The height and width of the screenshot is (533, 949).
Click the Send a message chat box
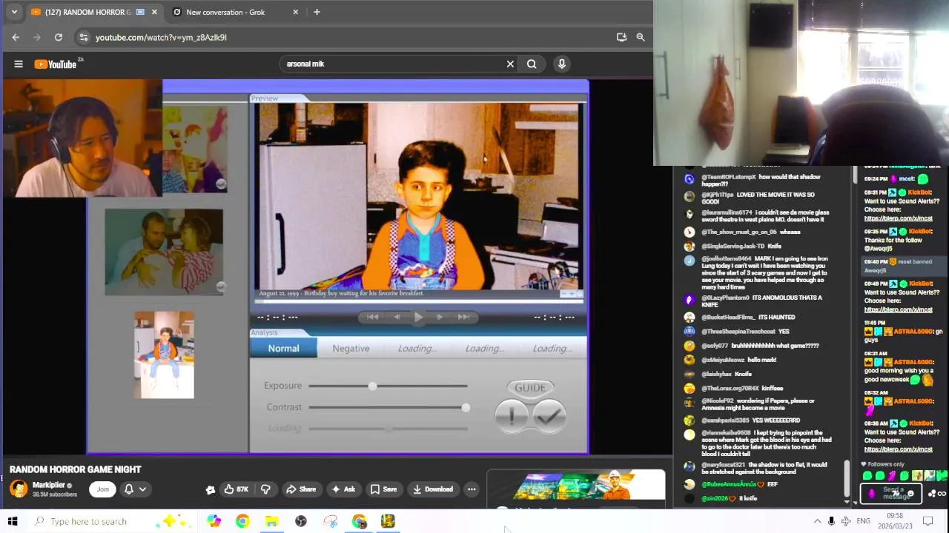[890, 492]
